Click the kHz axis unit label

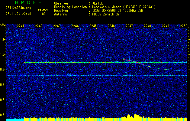(x=3, y=24)
